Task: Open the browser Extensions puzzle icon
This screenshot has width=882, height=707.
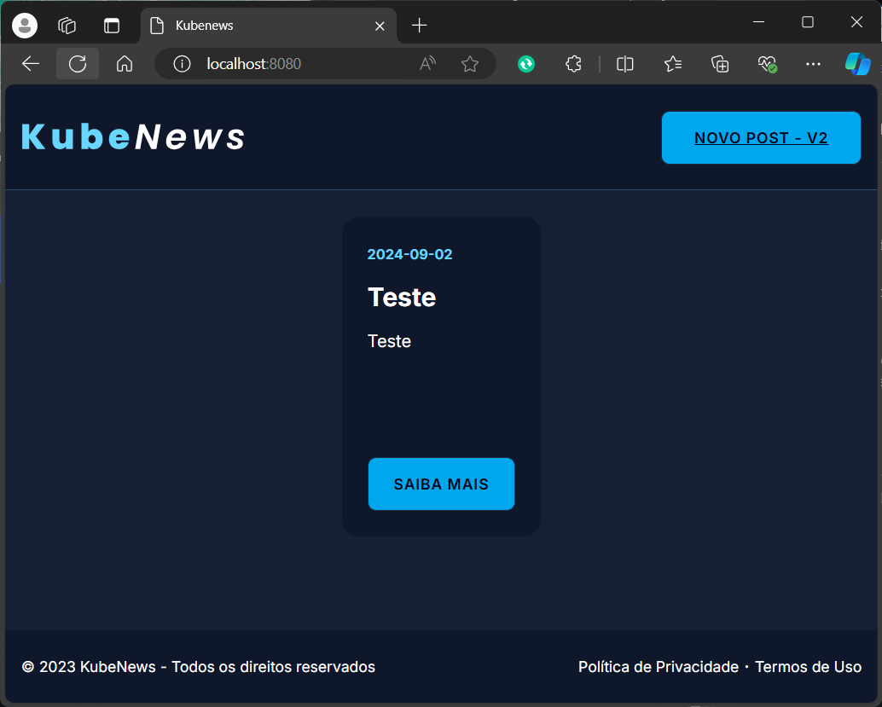Action: [574, 64]
